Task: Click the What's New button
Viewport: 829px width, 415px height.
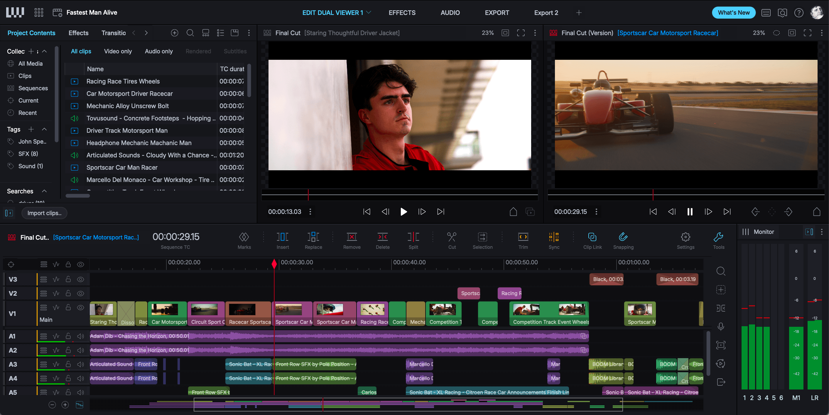Action: [x=734, y=13]
